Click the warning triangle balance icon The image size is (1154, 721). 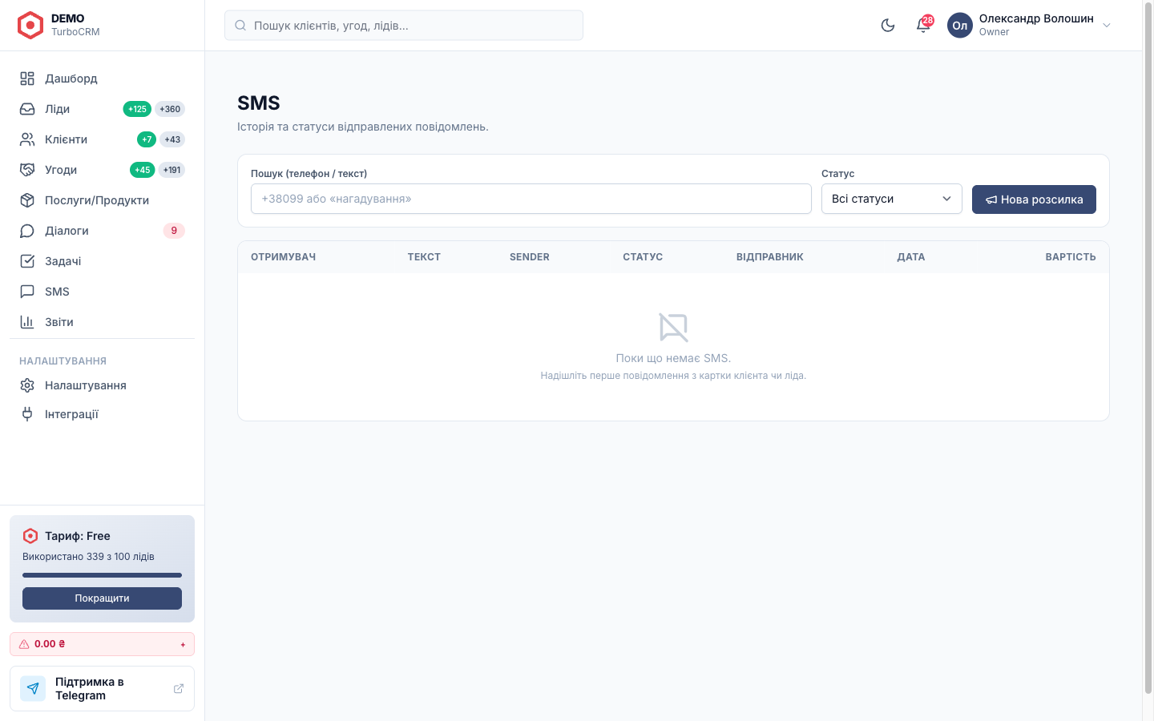coord(24,644)
